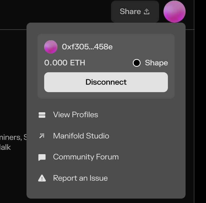Go to the Community Forum menu entry
Image resolution: width=206 pixels, height=203 pixels.
pyautogui.click(x=86, y=157)
